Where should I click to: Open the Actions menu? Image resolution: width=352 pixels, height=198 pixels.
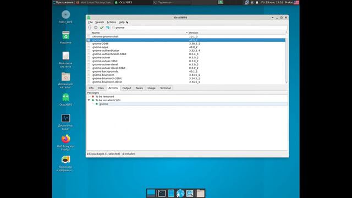111,22
